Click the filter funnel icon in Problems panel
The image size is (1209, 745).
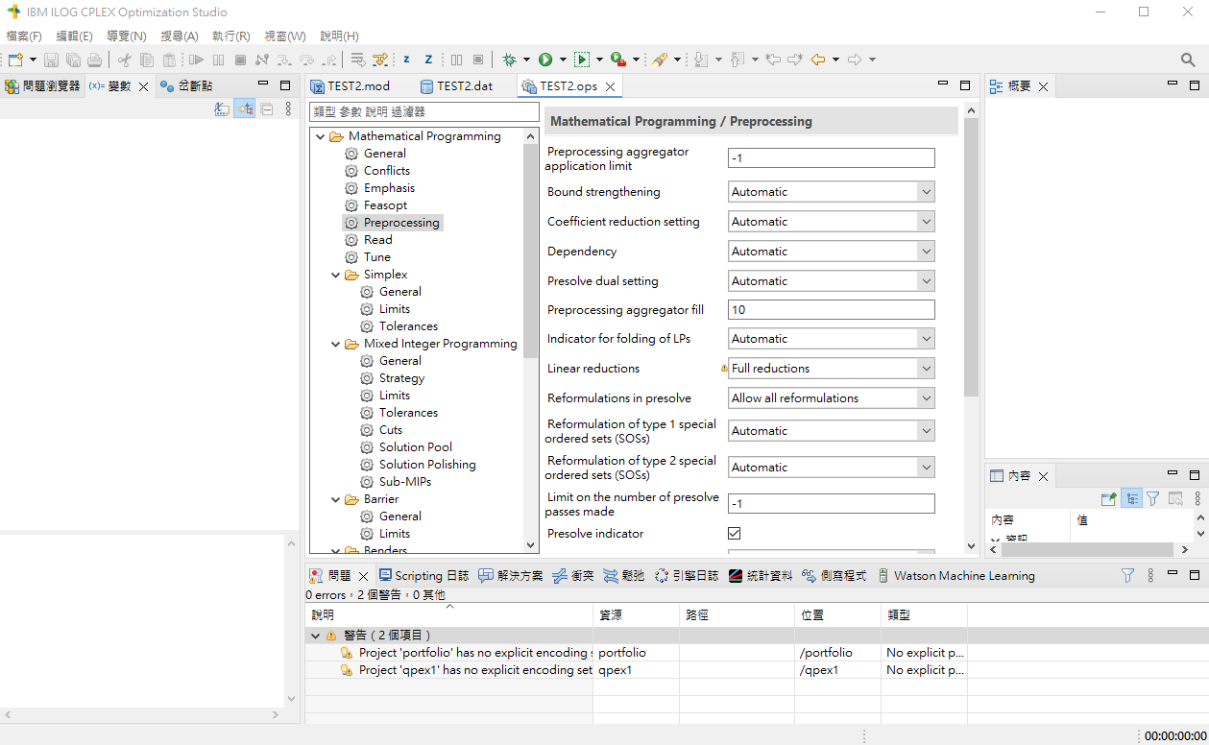pyautogui.click(x=1128, y=576)
